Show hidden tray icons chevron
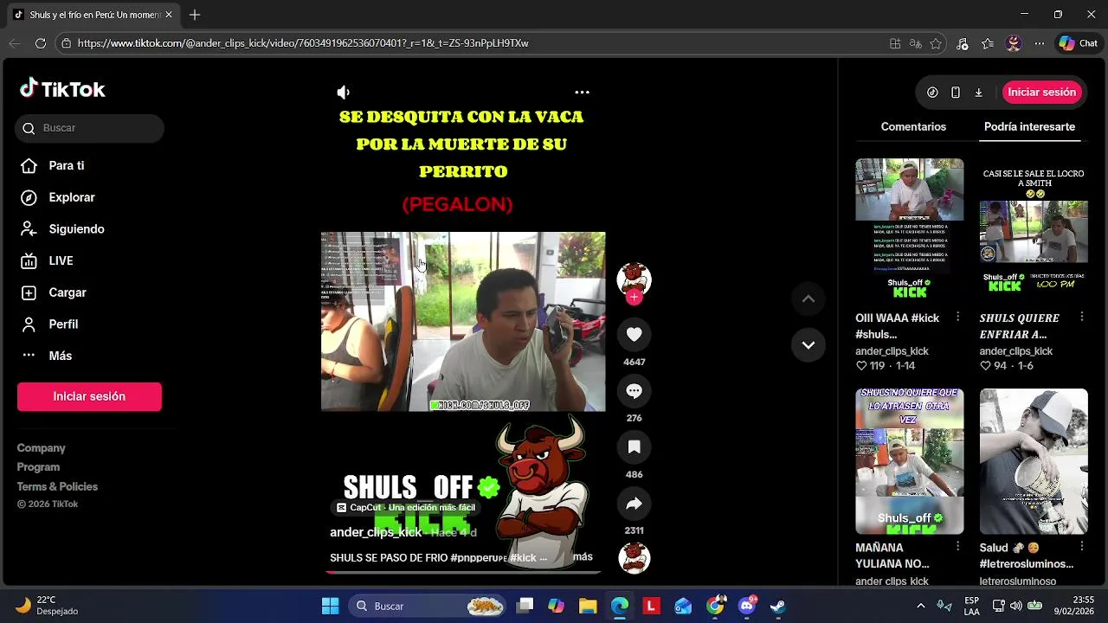This screenshot has width=1108, height=623. tap(920, 606)
